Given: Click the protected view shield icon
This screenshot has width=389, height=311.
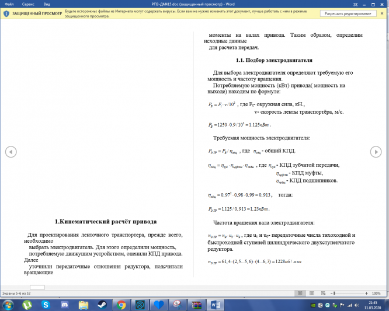Looking at the screenshot, I should [x=6, y=13].
